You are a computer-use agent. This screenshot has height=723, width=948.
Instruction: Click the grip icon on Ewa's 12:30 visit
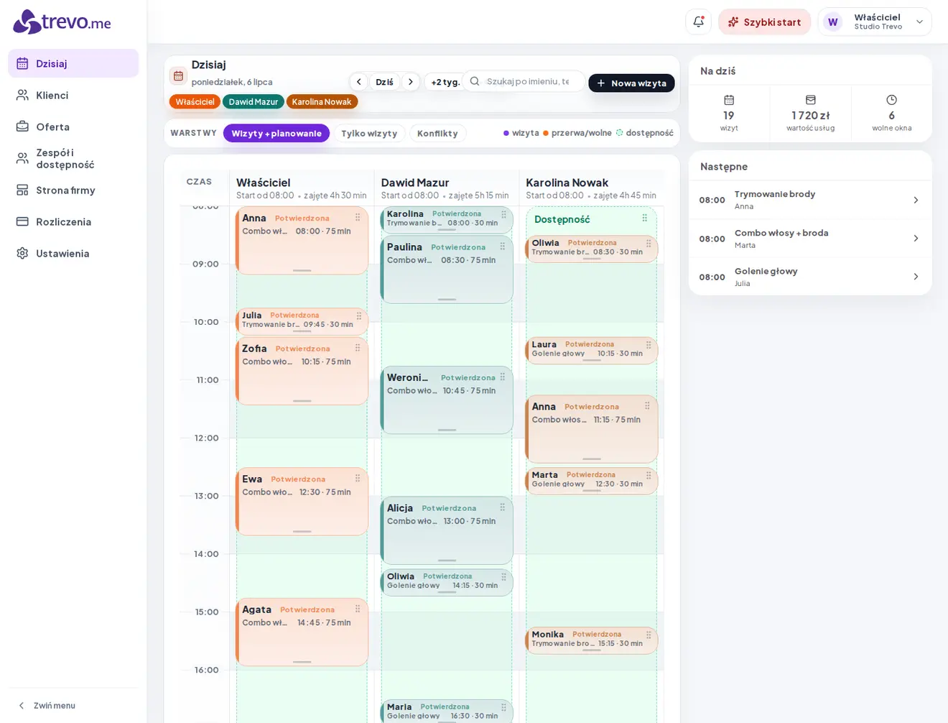click(x=358, y=478)
